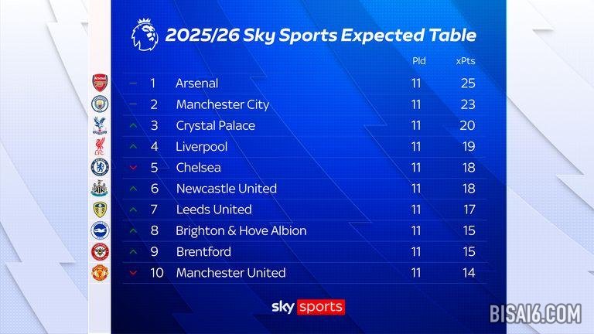Select the Arsenal team name
The height and width of the screenshot is (334, 594).
[197, 83]
